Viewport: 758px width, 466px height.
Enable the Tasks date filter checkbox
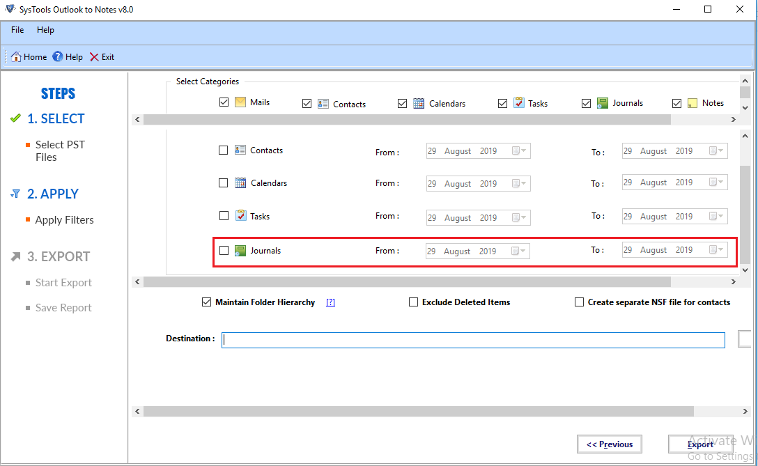click(x=224, y=216)
